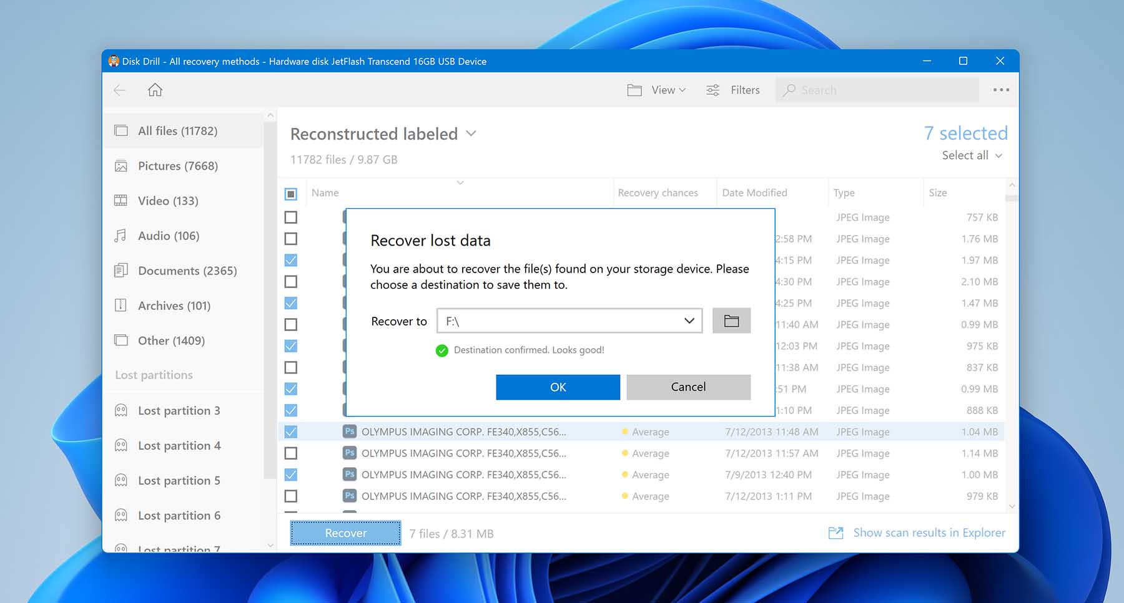Click the 7 selected link
The height and width of the screenshot is (603, 1124).
click(965, 133)
